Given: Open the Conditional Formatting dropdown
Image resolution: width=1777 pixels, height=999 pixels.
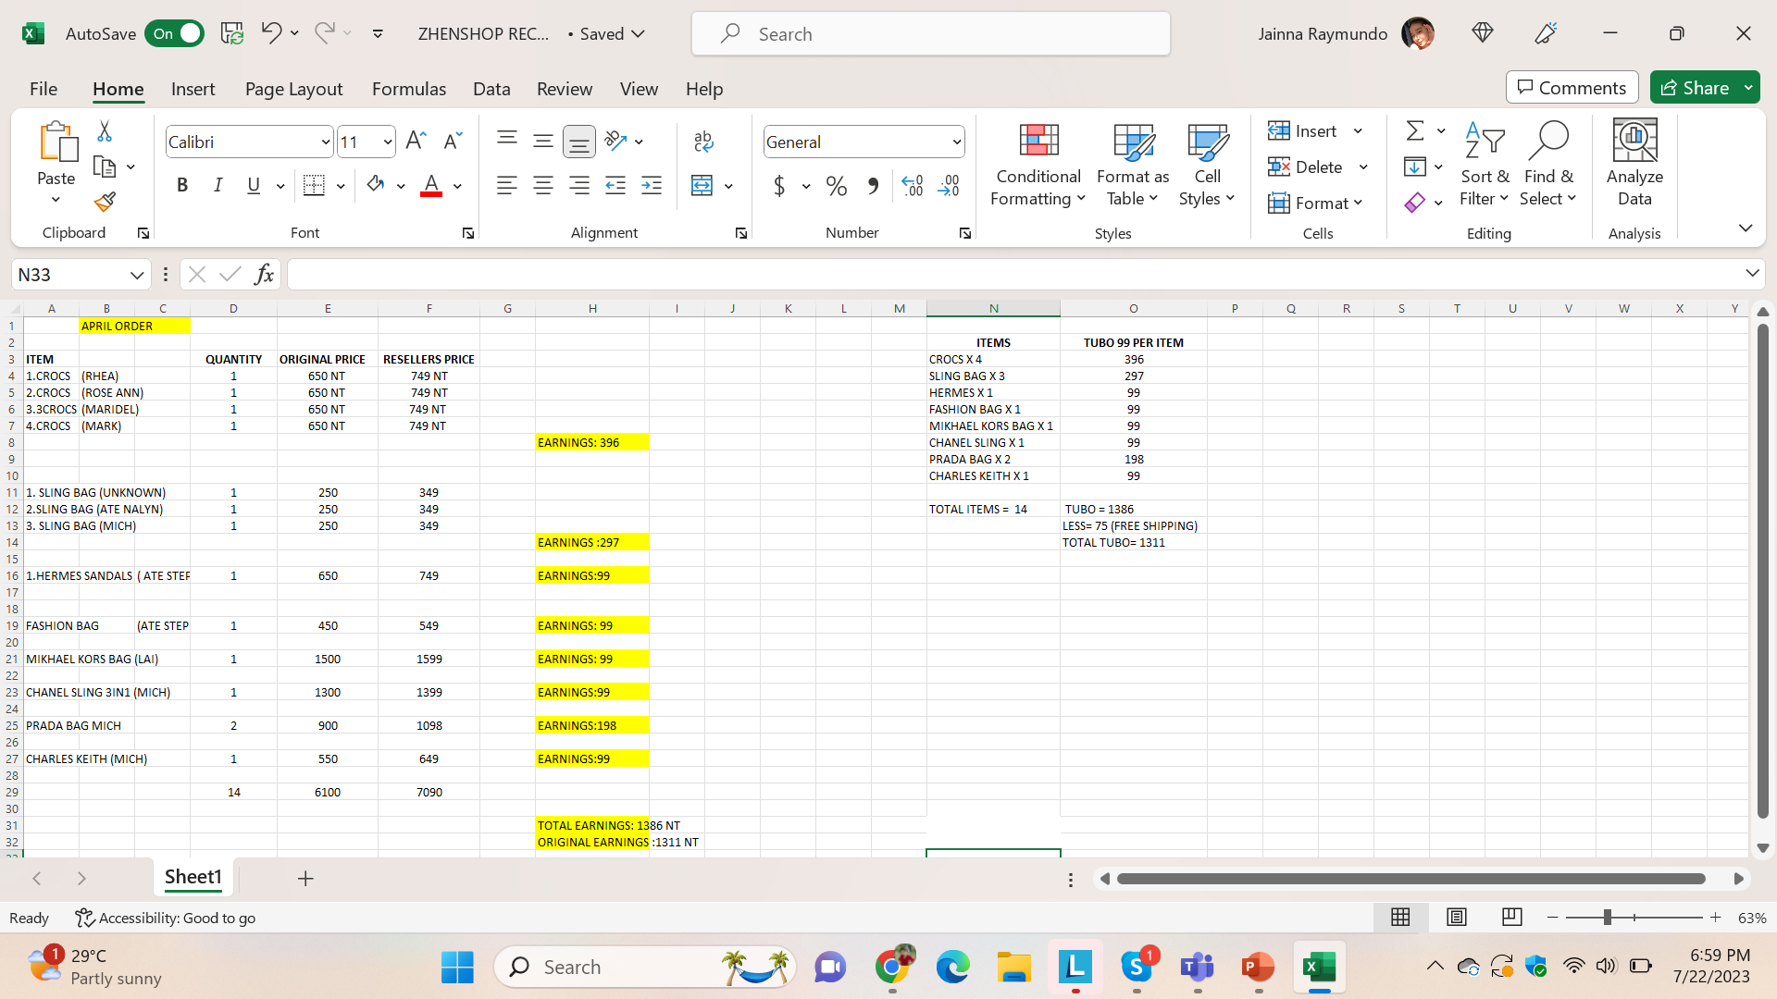Looking at the screenshot, I should pos(1038,165).
